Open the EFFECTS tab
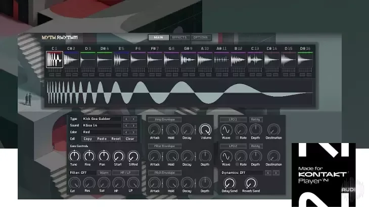 (179, 37)
